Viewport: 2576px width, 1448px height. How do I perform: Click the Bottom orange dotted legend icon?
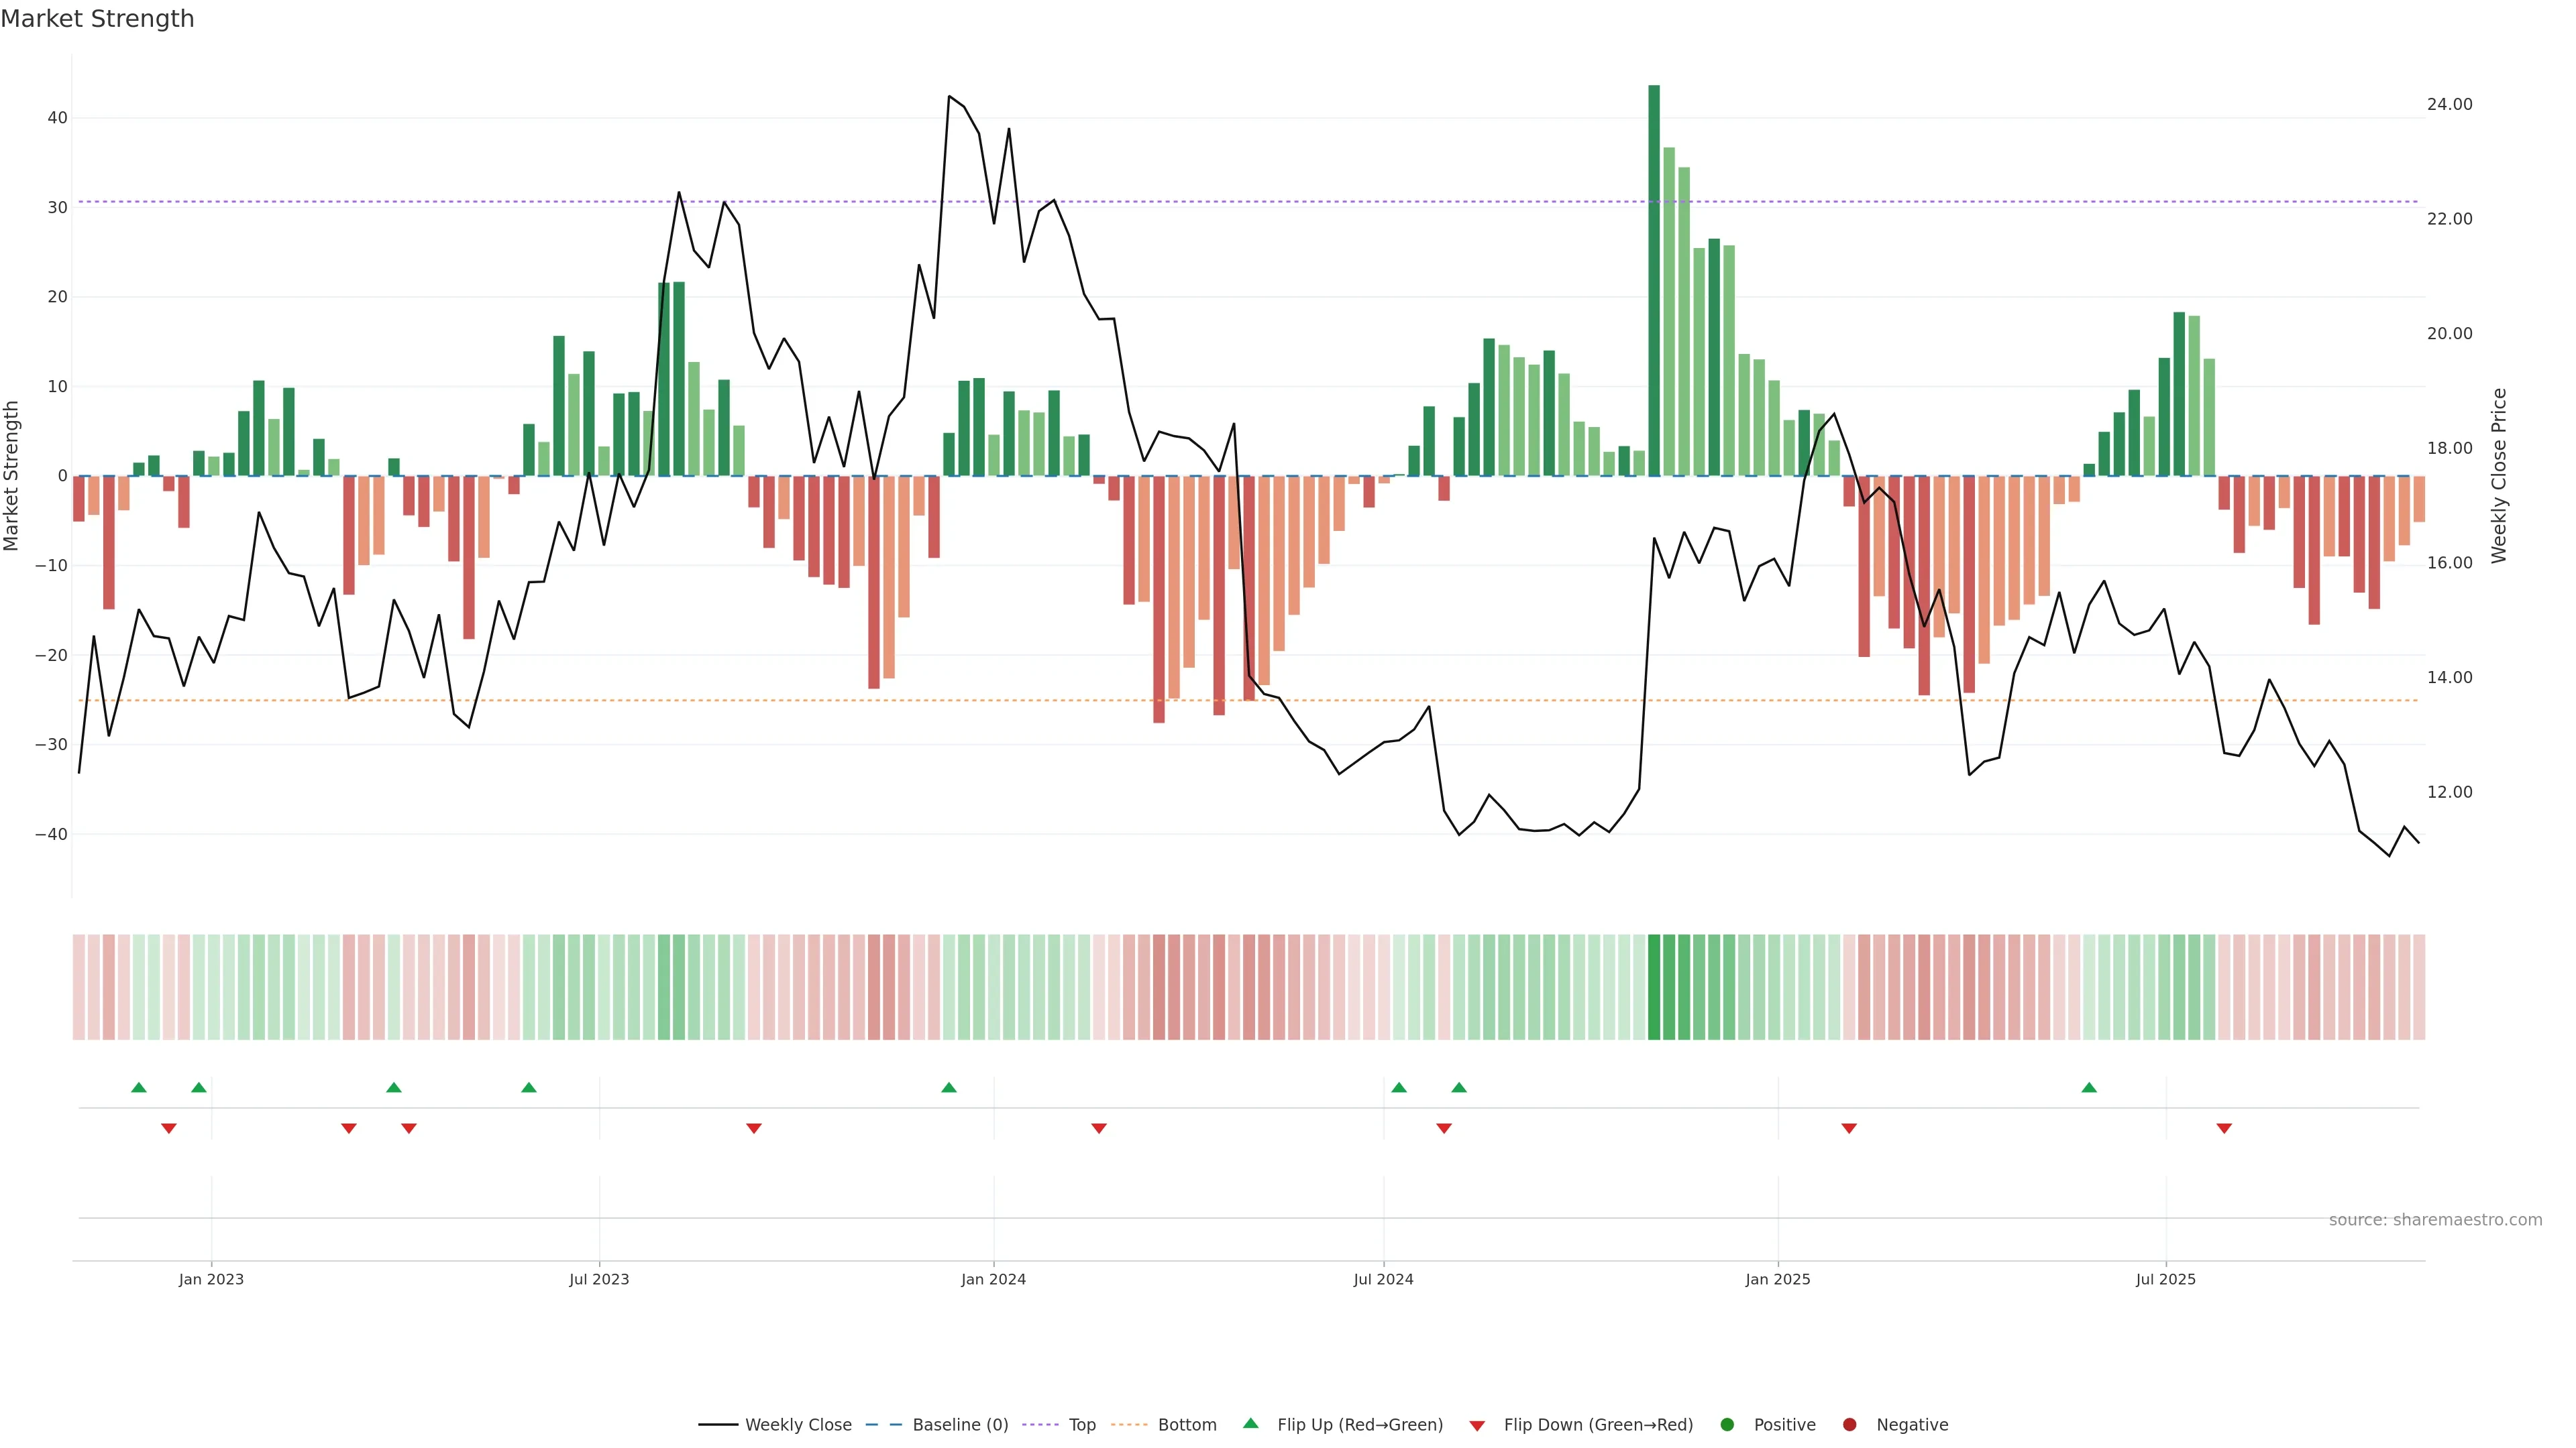[1129, 1425]
